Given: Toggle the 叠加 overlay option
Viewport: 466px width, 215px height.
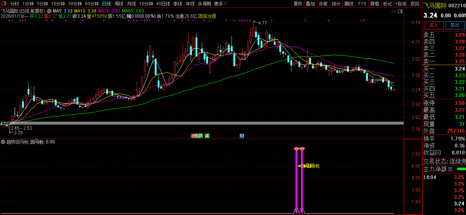Looking at the screenshot, I should coord(311,4).
